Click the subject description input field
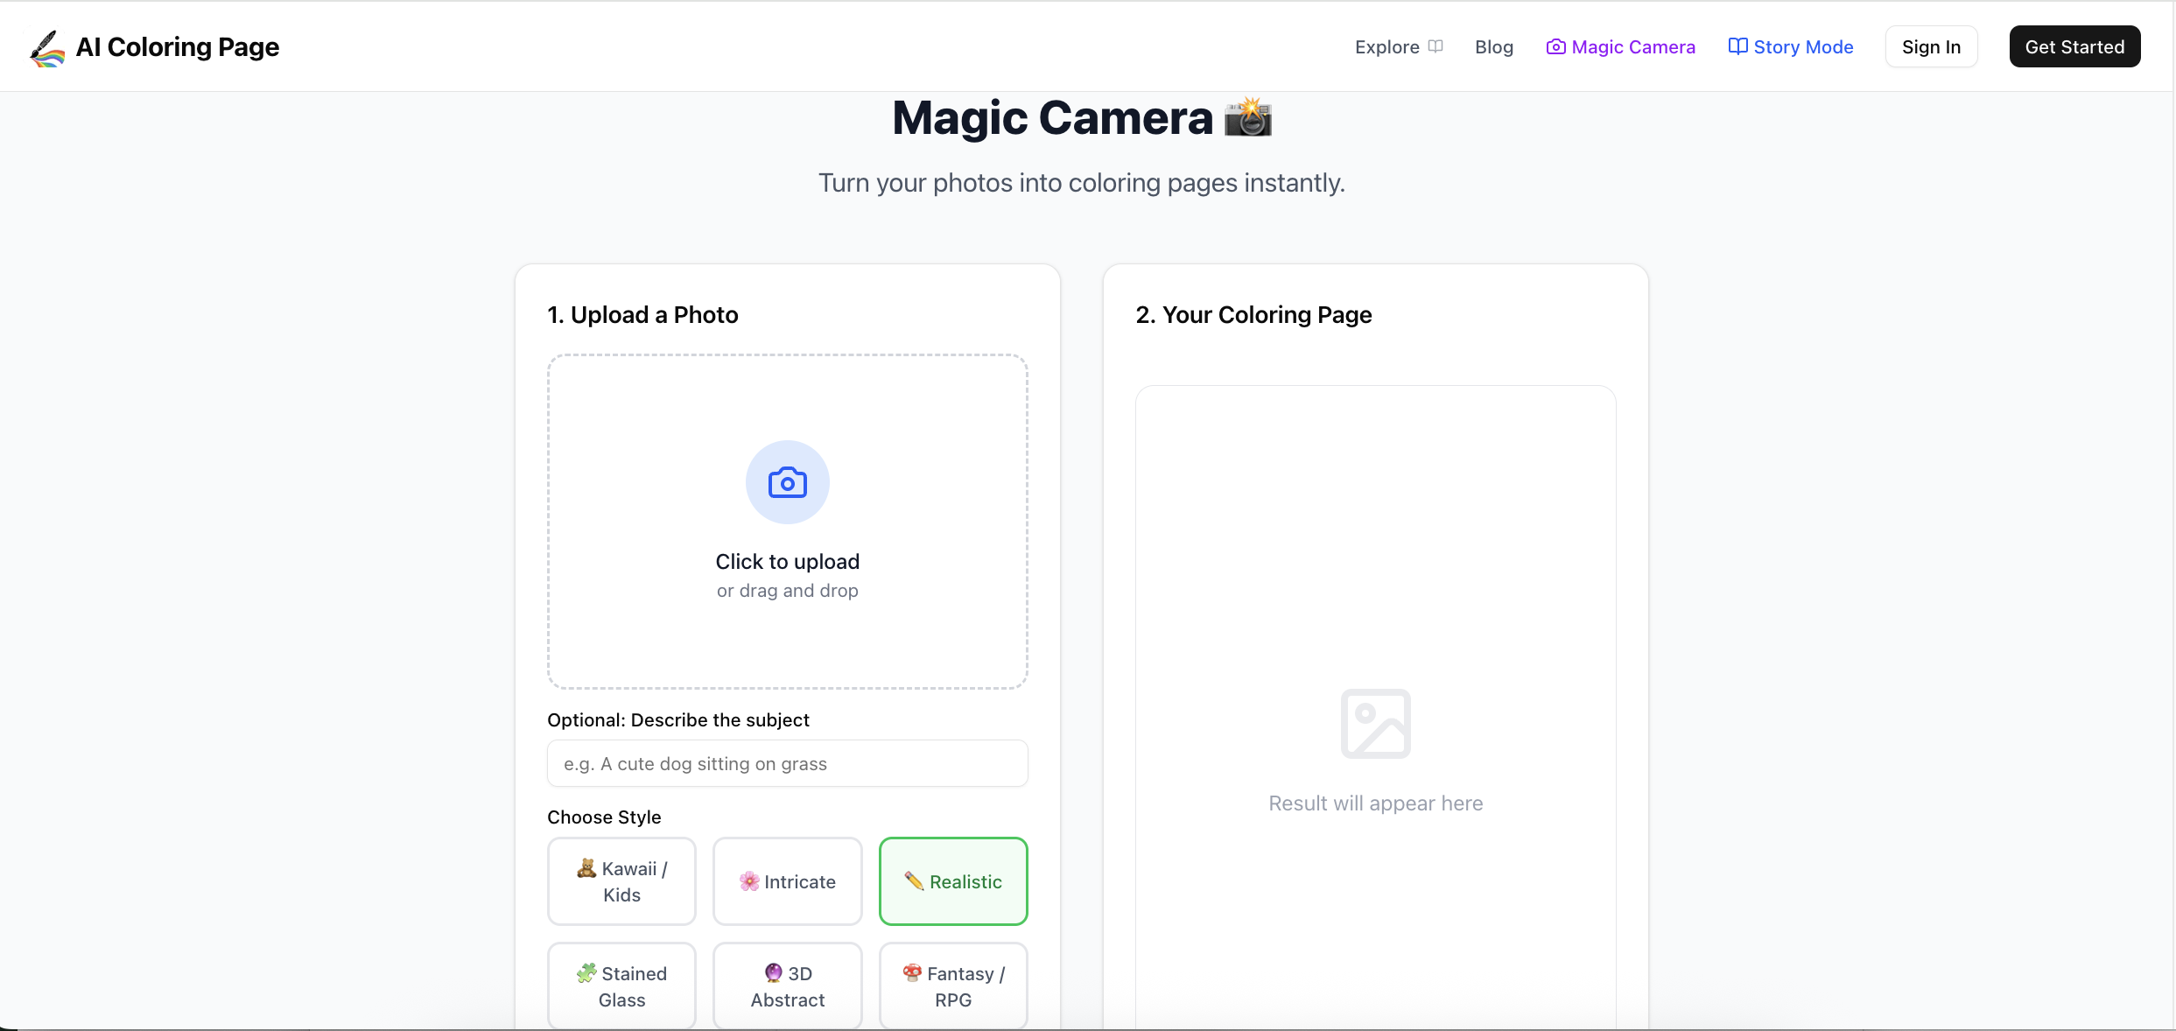Screen dimensions: 2176x1031 pyautogui.click(x=787, y=763)
